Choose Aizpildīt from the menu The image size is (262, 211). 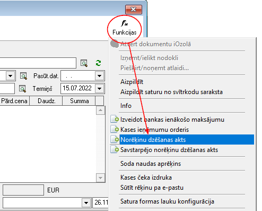click(182, 82)
